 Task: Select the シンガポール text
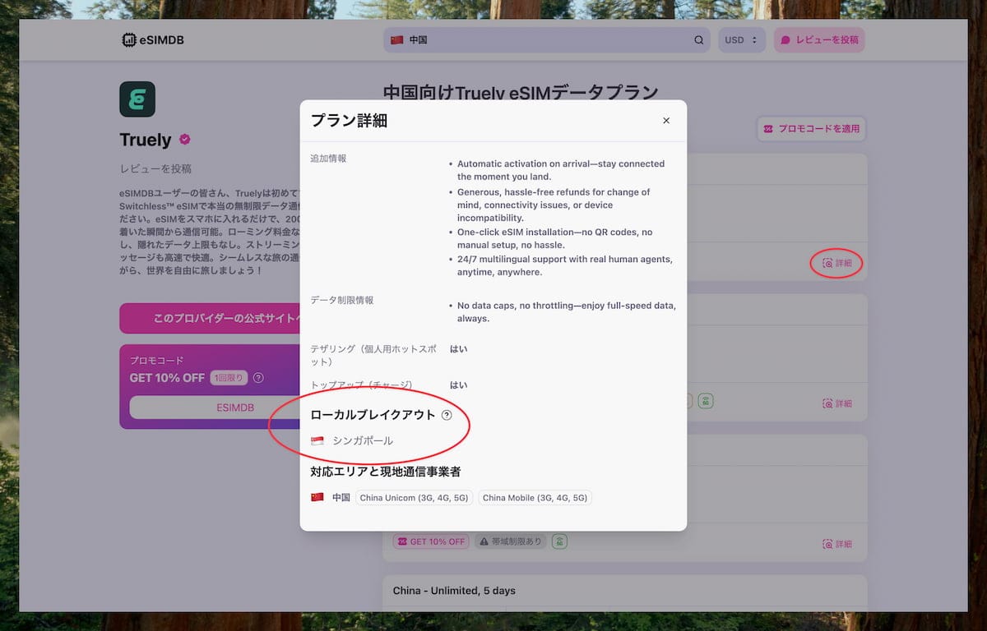[x=363, y=441]
